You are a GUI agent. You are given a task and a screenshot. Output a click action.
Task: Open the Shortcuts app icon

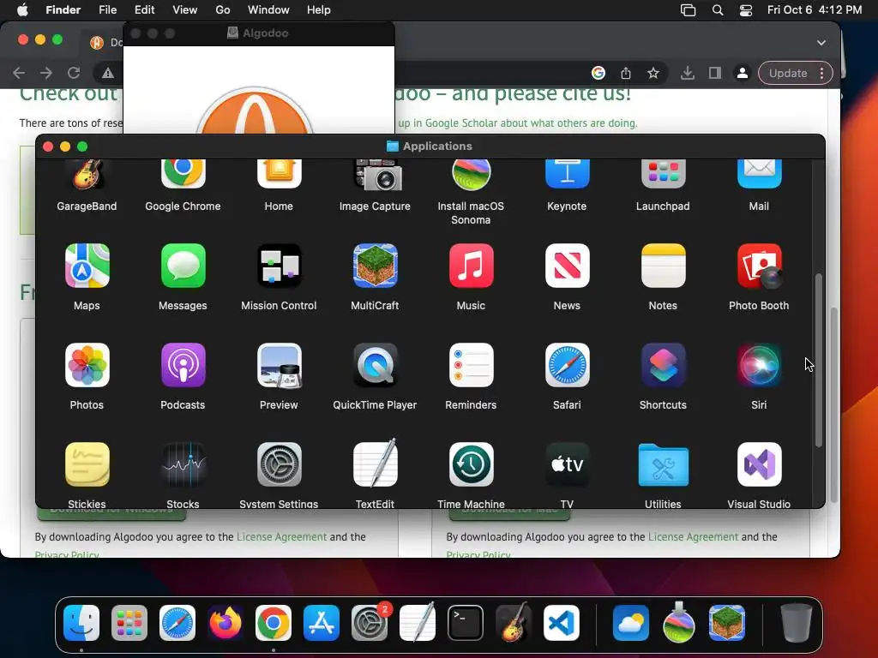(x=663, y=365)
